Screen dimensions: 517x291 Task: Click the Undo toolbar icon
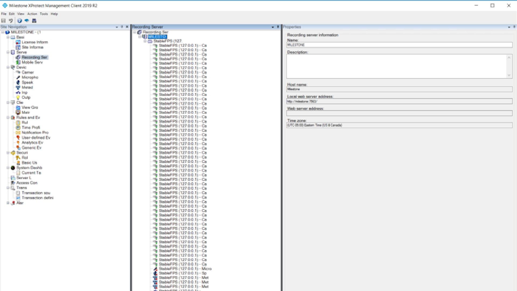click(x=11, y=21)
